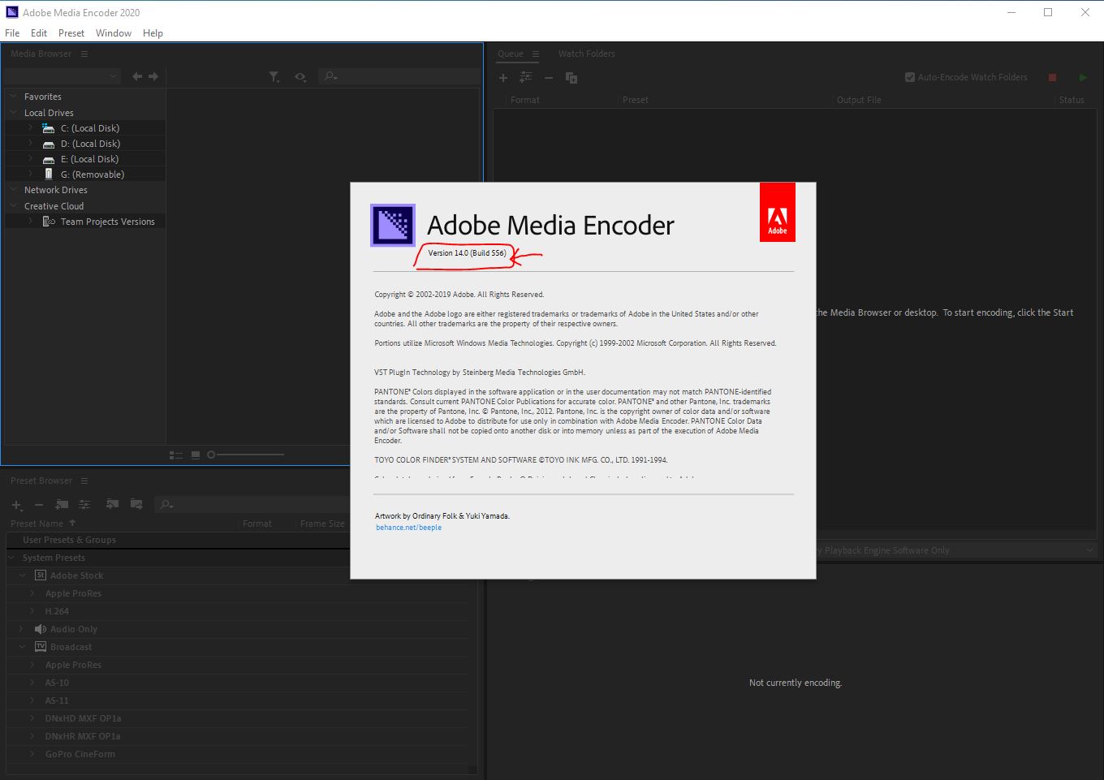Collapse the Local Drives section
Viewport: 1104px width, 780px height.
[x=14, y=113]
